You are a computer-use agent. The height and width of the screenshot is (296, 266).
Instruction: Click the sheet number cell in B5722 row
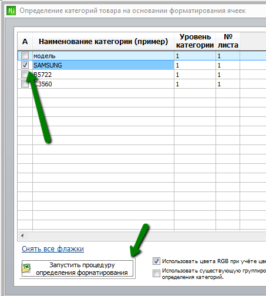tap(228, 75)
